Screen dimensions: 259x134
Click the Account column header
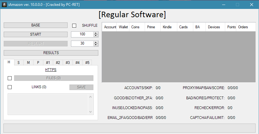[x=109, y=27]
